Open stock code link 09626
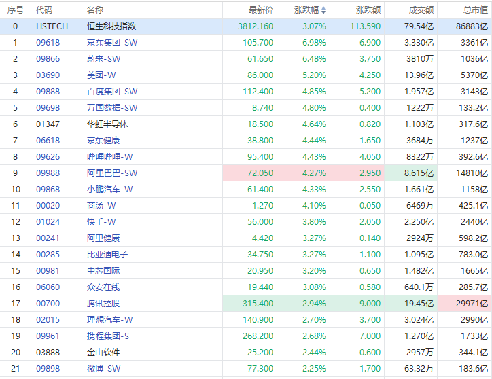The image size is (492, 379). pyautogui.click(x=48, y=156)
